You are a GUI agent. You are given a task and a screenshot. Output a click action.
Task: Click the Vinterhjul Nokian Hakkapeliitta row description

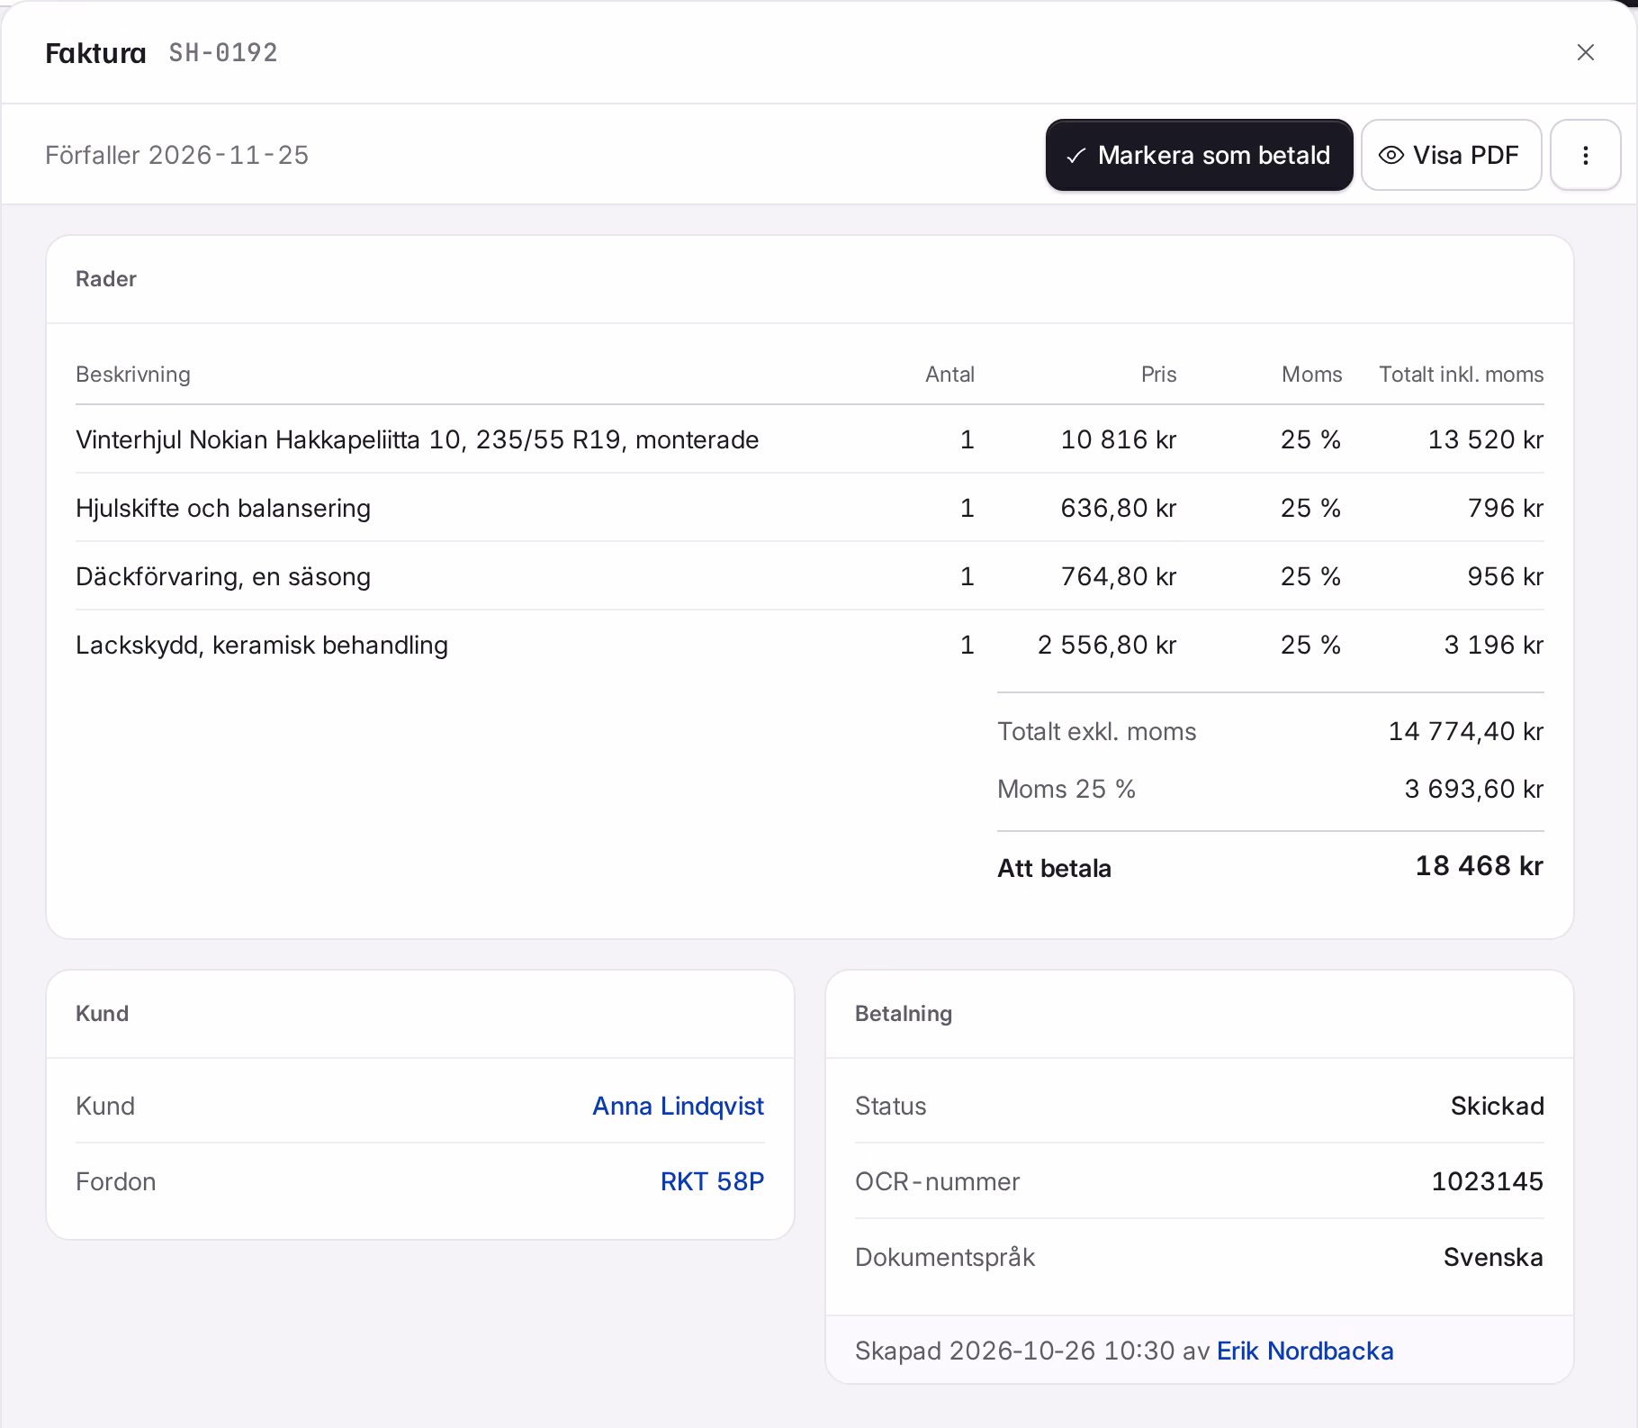point(418,439)
